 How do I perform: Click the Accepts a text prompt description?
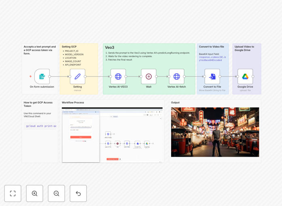[x=40, y=50]
